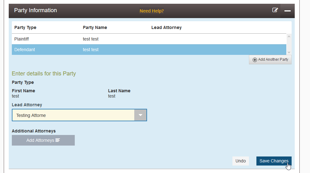Click the party list scrollbar up arrow

[x=289, y=36]
